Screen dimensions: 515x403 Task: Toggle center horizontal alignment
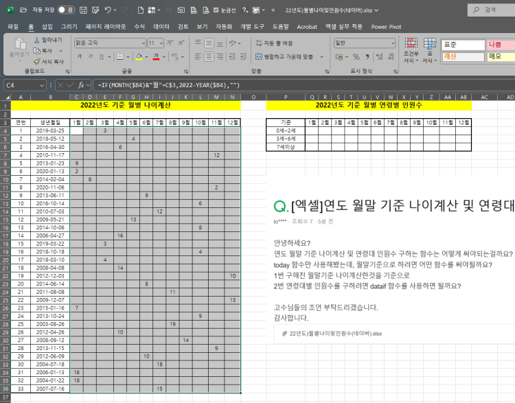209,57
